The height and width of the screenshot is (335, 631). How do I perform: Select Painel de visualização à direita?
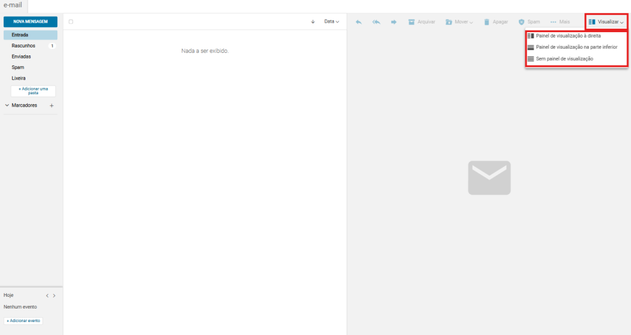[568, 36]
